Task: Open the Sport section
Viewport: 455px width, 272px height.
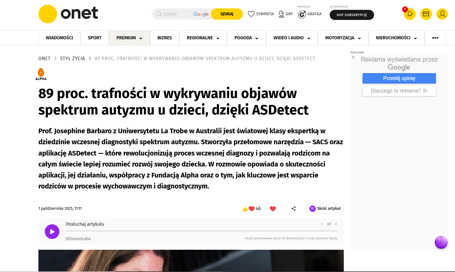Action: [x=94, y=38]
